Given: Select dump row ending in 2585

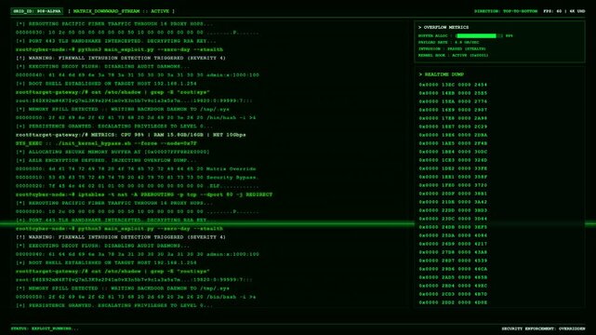Looking at the screenshot, I should point(453,93).
